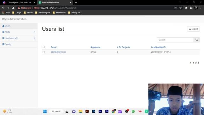Close the Blynk Administration browser tab

point(70,3)
